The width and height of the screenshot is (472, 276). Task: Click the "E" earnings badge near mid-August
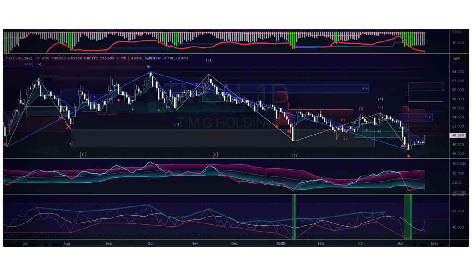tap(83, 154)
